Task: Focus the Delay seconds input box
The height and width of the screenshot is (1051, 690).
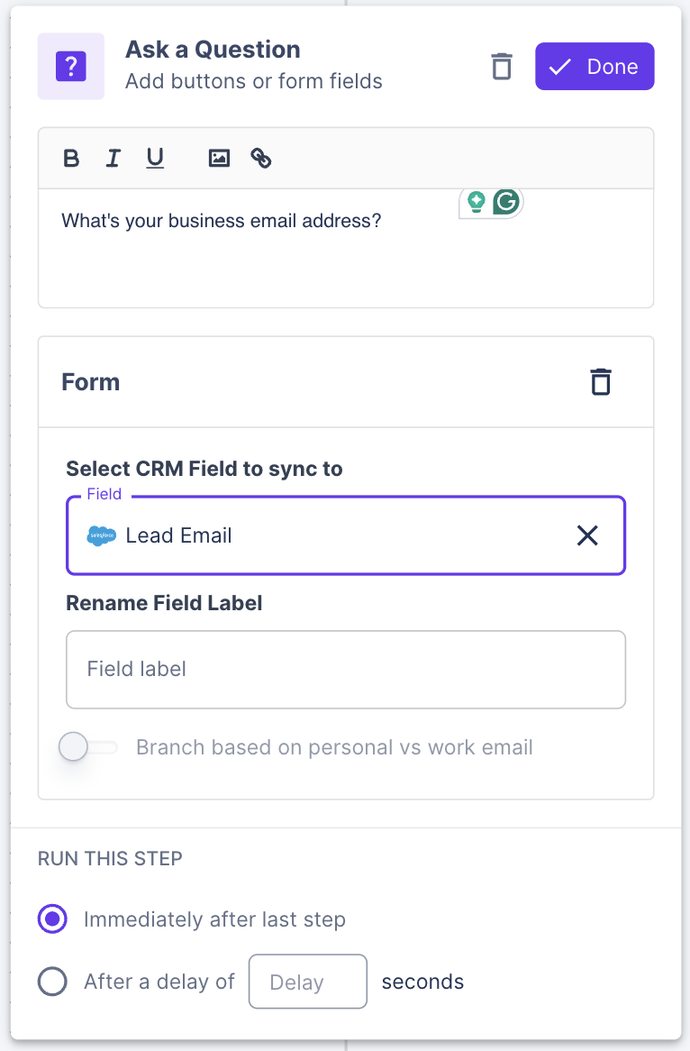Action: click(307, 982)
